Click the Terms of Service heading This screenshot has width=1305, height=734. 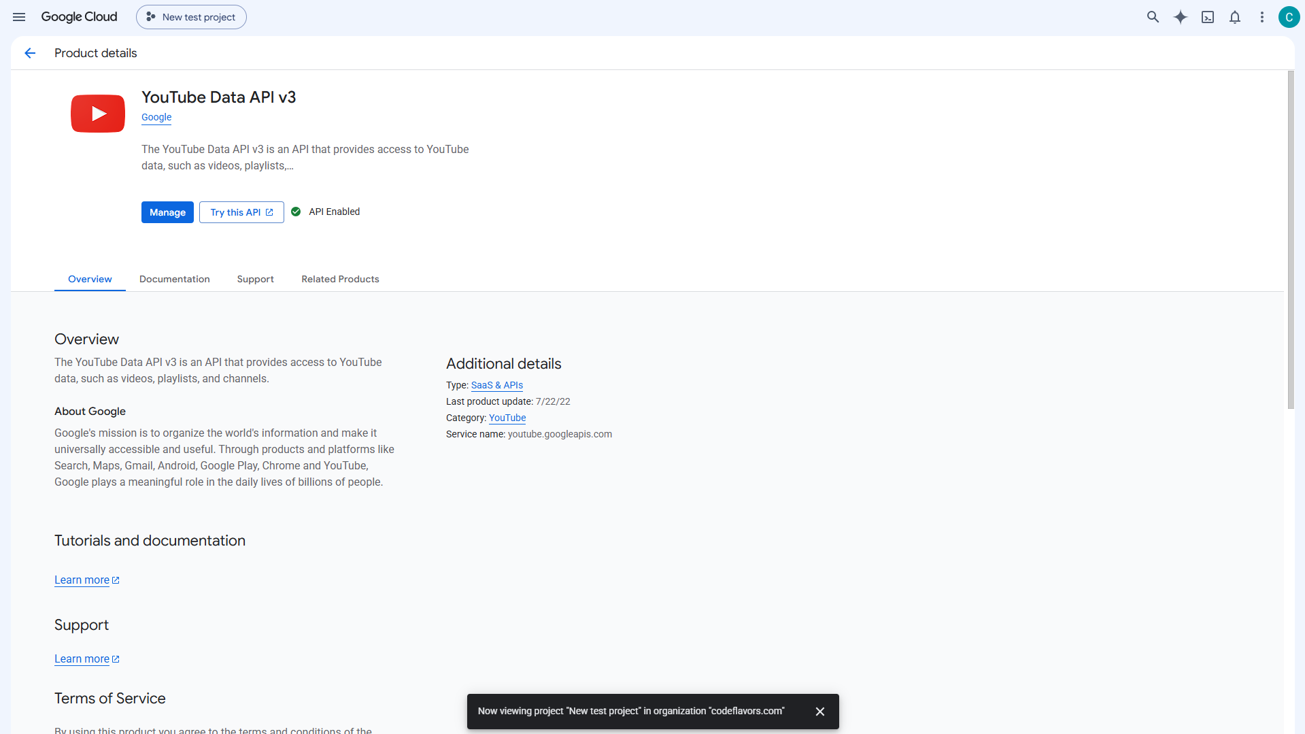[110, 699]
